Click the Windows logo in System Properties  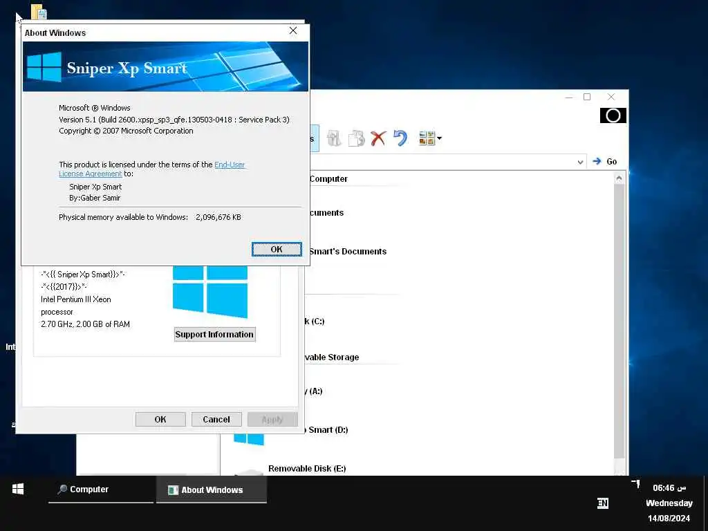(x=210, y=292)
